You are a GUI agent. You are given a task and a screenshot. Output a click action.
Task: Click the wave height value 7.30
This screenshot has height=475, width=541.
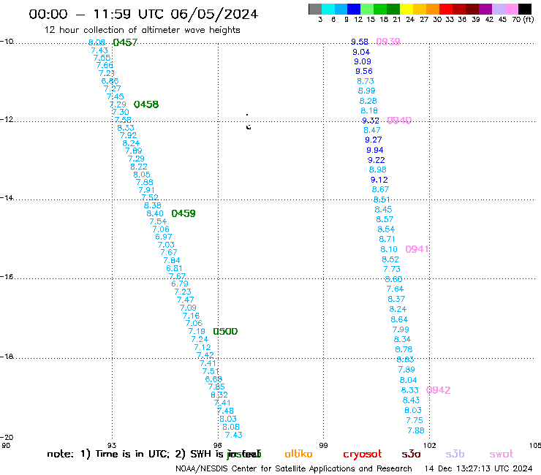click(x=121, y=112)
